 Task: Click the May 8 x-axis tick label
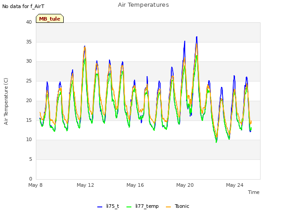pyautogui.click(x=35, y=185)
